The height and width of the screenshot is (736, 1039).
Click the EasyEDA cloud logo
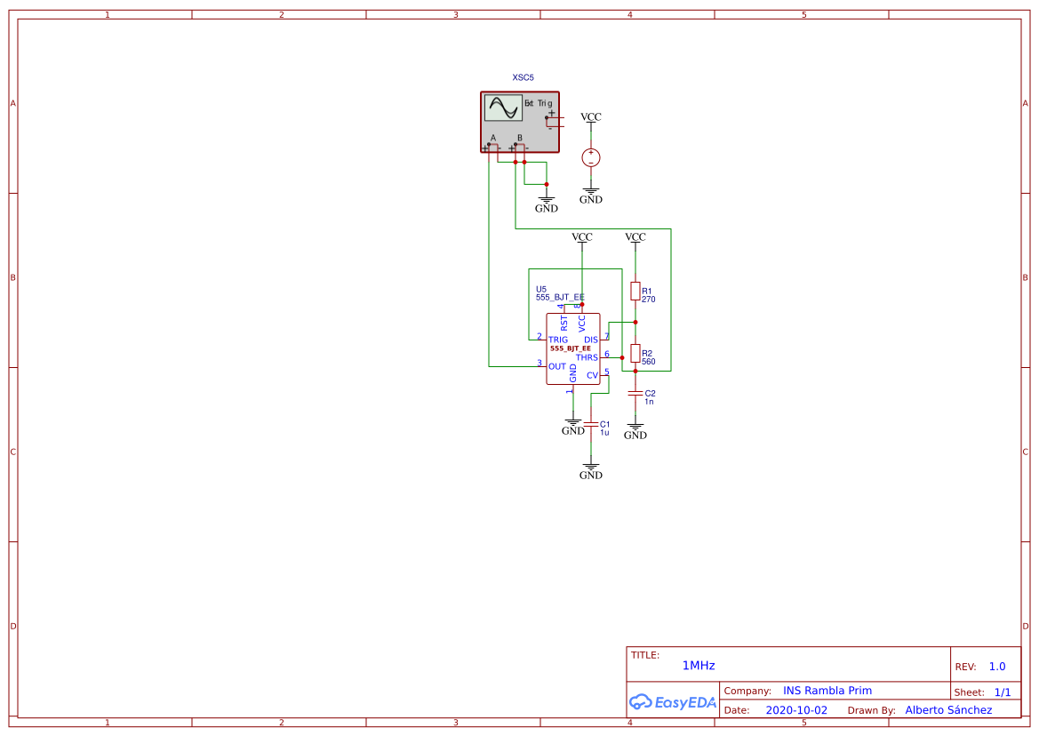point(640,702)
